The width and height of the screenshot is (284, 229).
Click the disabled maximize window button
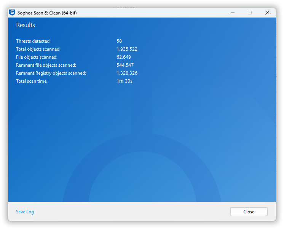(250, 13)
